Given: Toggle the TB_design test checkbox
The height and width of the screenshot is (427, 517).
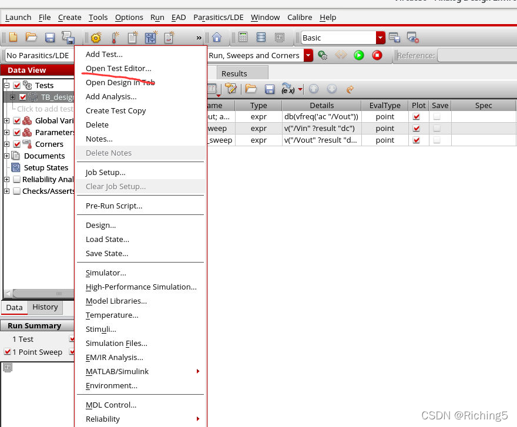Looking at the screenshot, I should 23,97.
